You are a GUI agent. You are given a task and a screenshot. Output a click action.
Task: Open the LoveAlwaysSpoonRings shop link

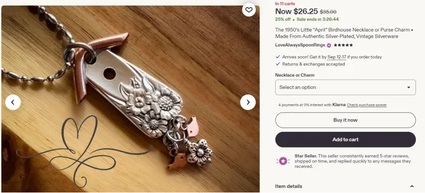(300, 45)
